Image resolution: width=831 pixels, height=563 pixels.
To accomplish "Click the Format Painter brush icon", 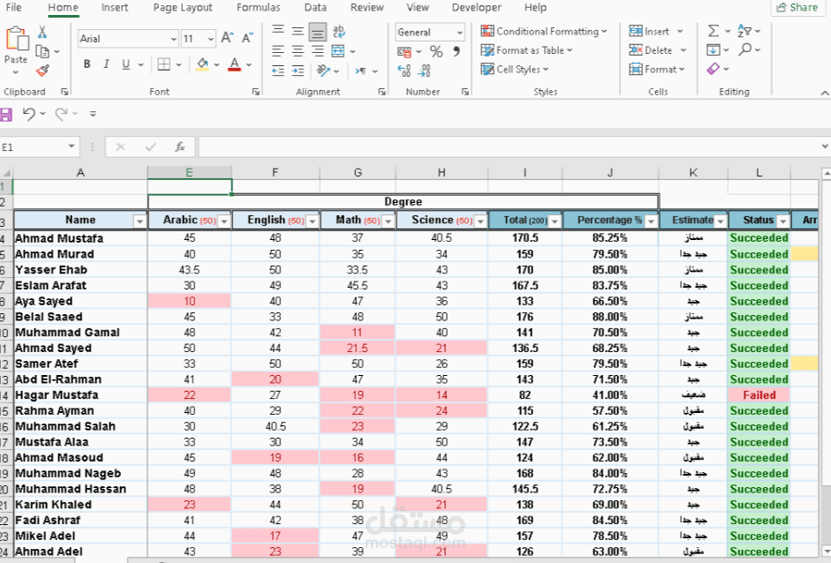I will coord(42,71).
